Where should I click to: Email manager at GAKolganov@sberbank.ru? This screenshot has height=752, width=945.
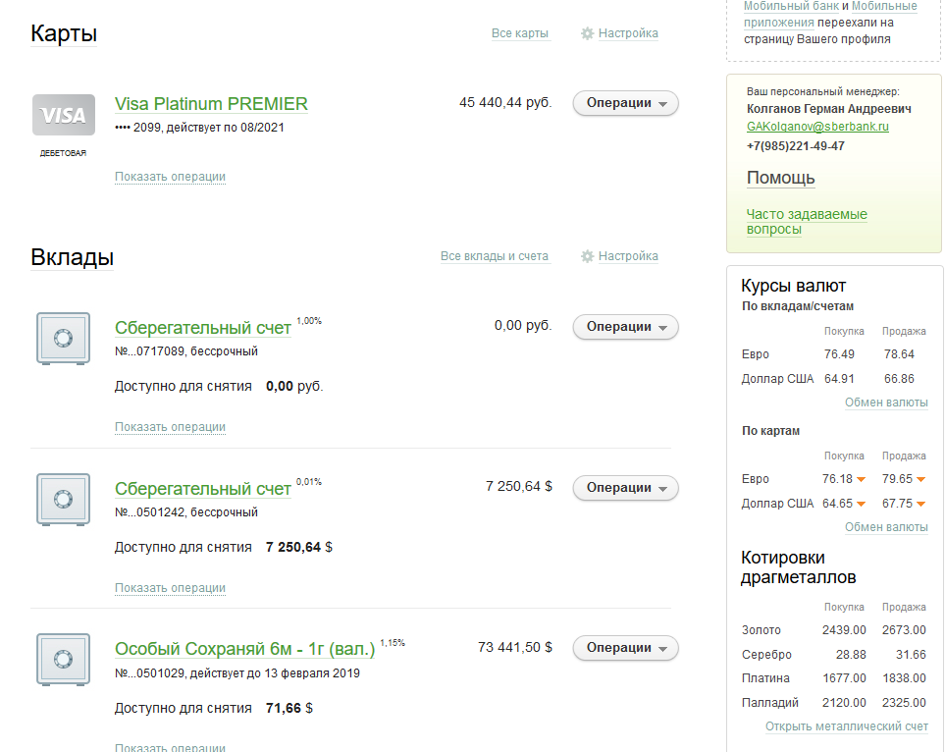point(817,127)
